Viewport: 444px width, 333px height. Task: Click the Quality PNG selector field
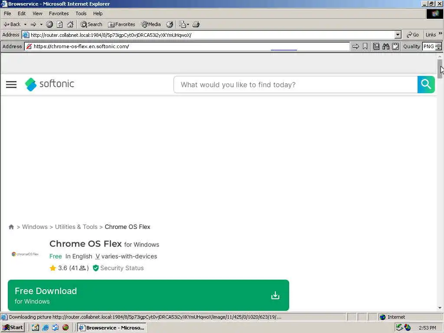point(428,46)
